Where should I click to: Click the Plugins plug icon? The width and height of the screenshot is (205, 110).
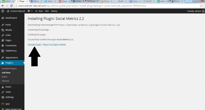[x=3, y=63]
